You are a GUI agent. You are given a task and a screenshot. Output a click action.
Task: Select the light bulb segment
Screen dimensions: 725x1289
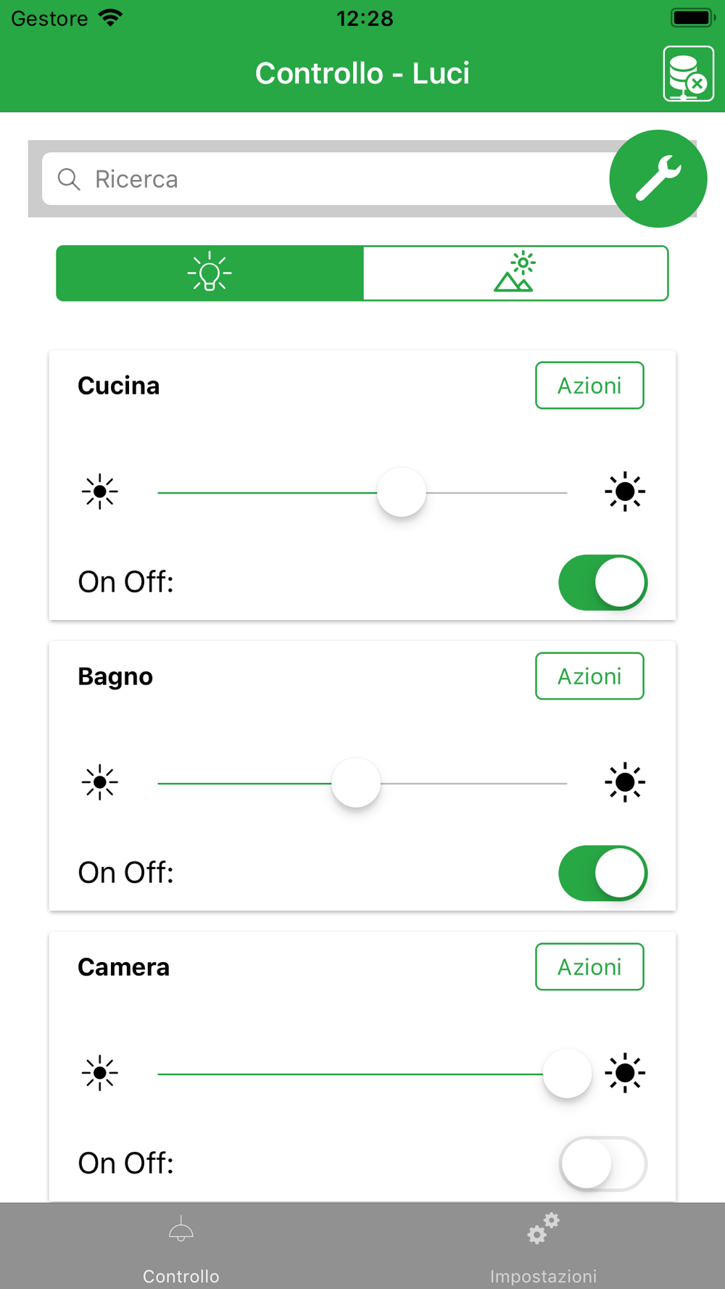point(210,273)
